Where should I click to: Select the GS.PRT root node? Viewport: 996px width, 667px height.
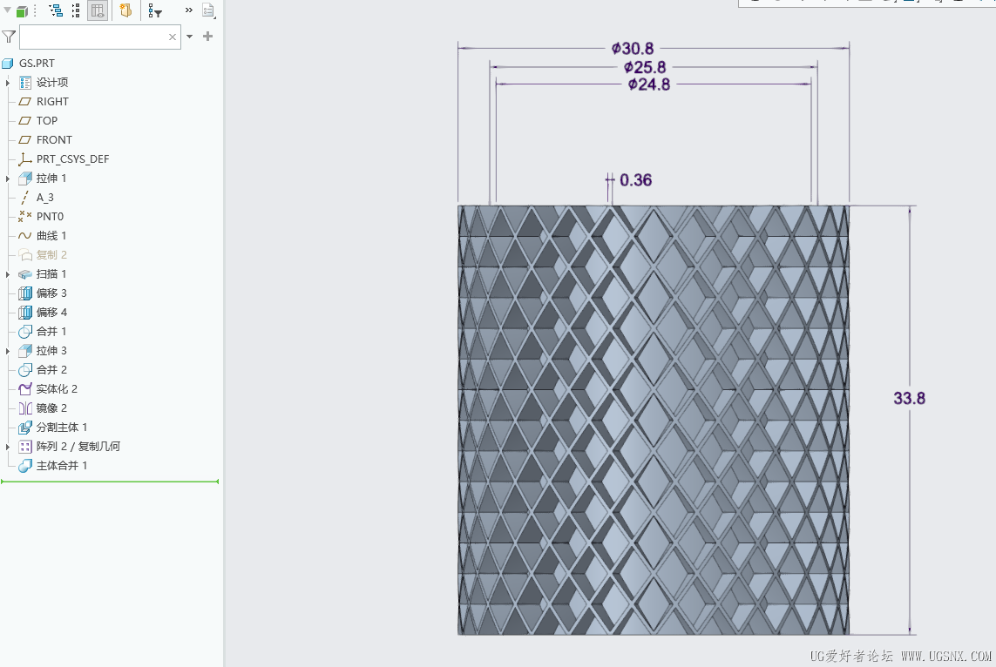click(29, 63)
